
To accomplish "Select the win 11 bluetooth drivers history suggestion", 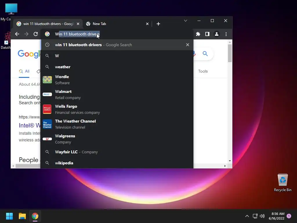I will pyautogui.click(x=117, y=45).
